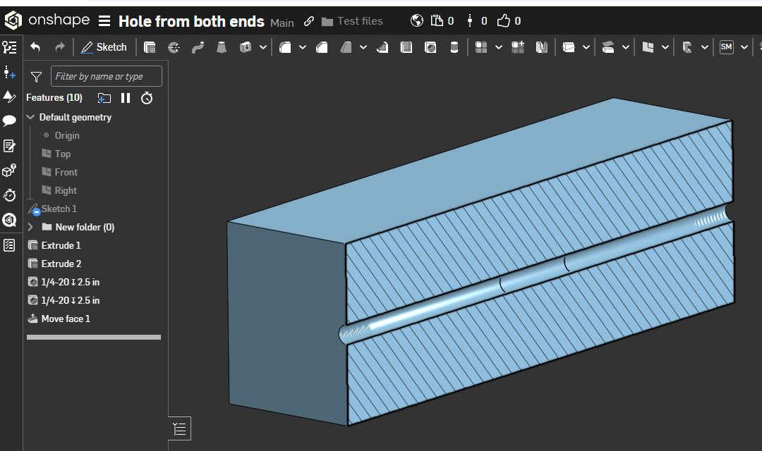Select the Fillet tool

286,47
